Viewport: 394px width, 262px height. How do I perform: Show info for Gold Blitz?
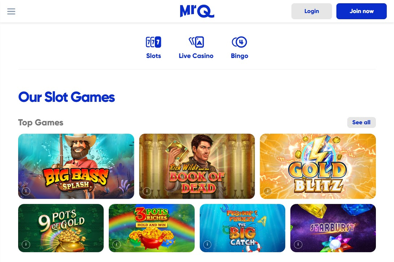pyautogui.click(x=268, y=191)
